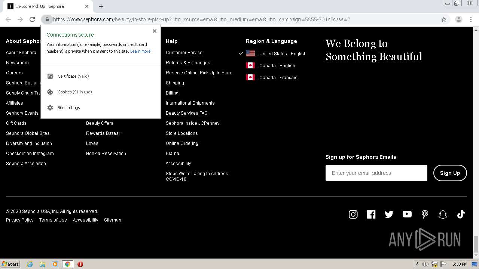Screen dimensions: 479x269
Task: Select the Canada - English flag icon
Action: click(x=250, y=65)
